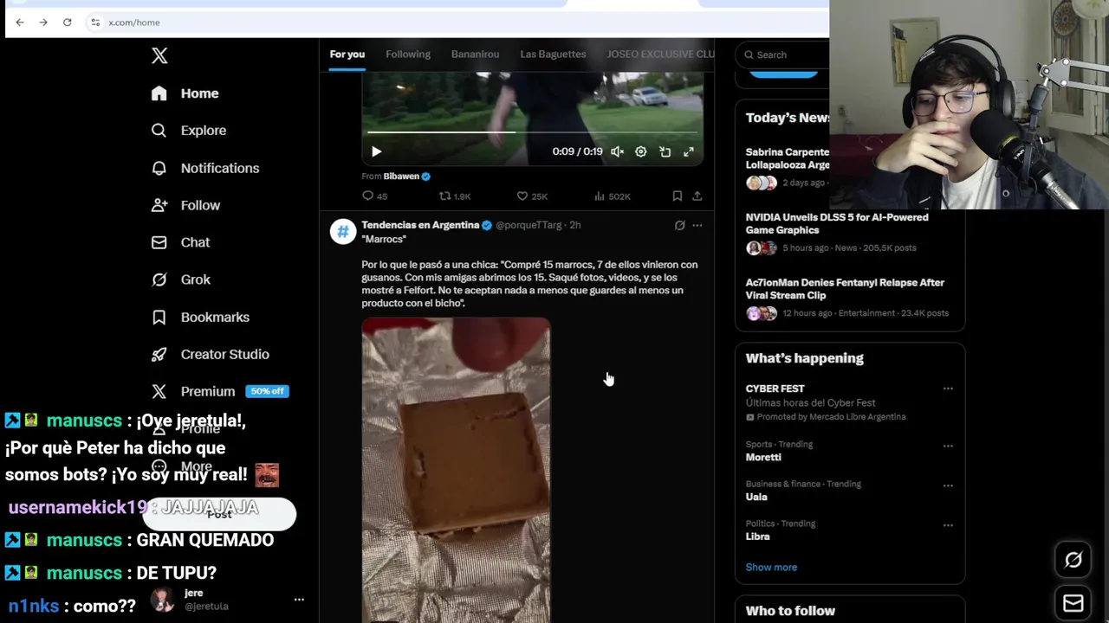Switch to the Bananirou tab
Screen dimensions: 1109x623
475,55
